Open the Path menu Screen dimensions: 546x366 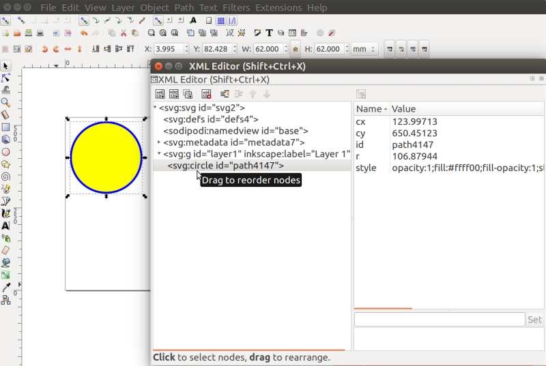coord(184,7)
